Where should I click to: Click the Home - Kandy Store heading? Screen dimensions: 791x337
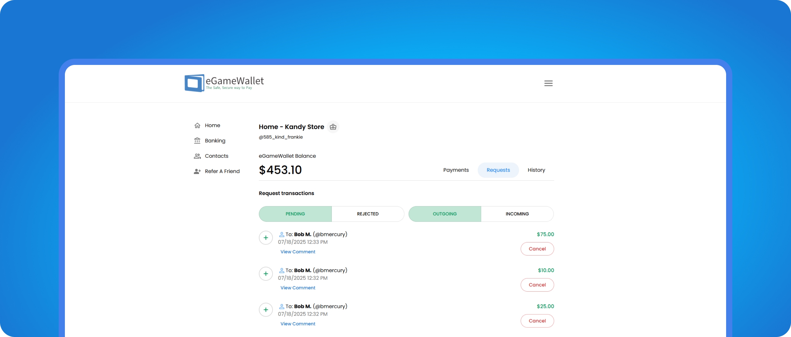tap(291, 127)
